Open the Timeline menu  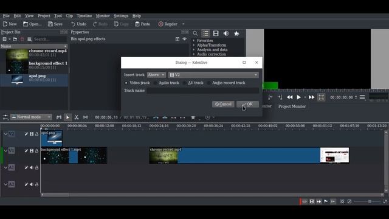click(x=84, y=16)
